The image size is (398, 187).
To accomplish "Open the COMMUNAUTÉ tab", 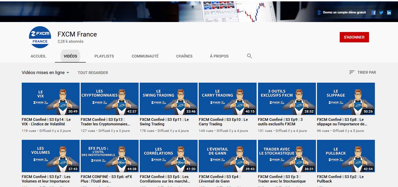I will coord(145,56).
